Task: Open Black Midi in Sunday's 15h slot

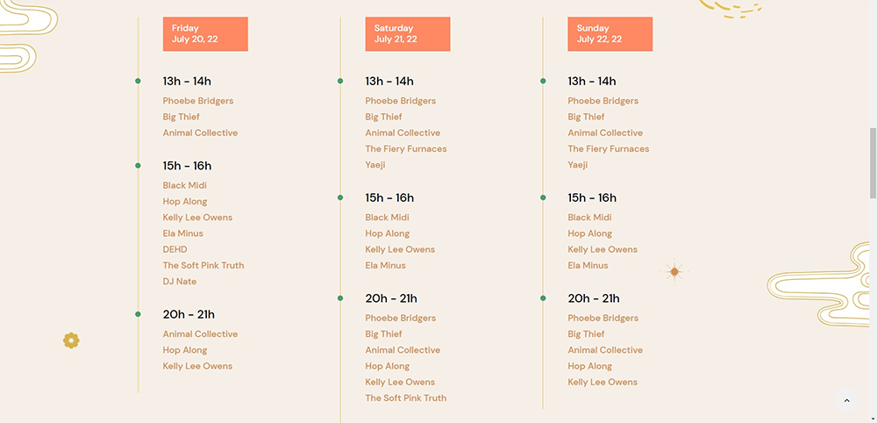Action: click(x=589, y=218)
